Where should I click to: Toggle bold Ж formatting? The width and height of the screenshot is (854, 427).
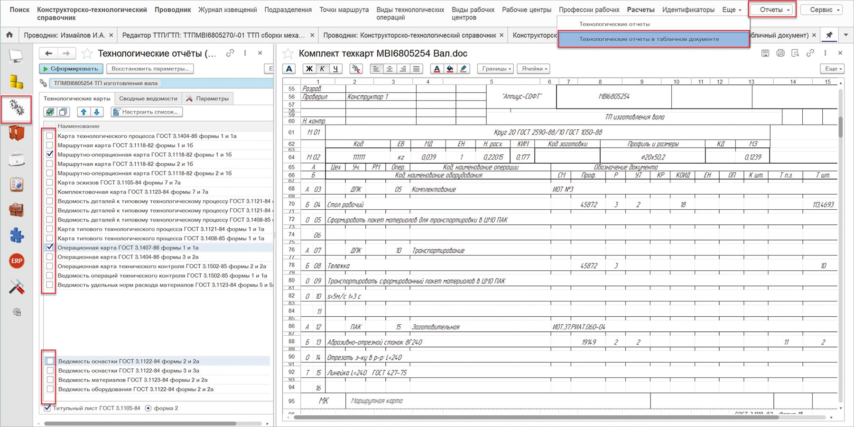coord(309,69)
